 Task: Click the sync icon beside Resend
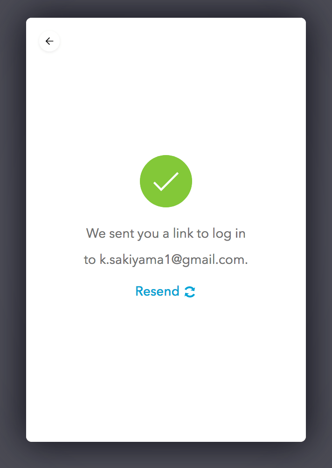[x=190, y=291]
